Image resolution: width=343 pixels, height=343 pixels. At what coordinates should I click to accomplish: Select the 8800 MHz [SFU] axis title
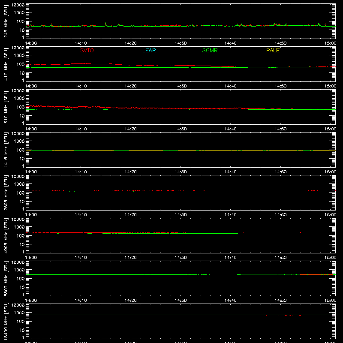pos(6,278)
